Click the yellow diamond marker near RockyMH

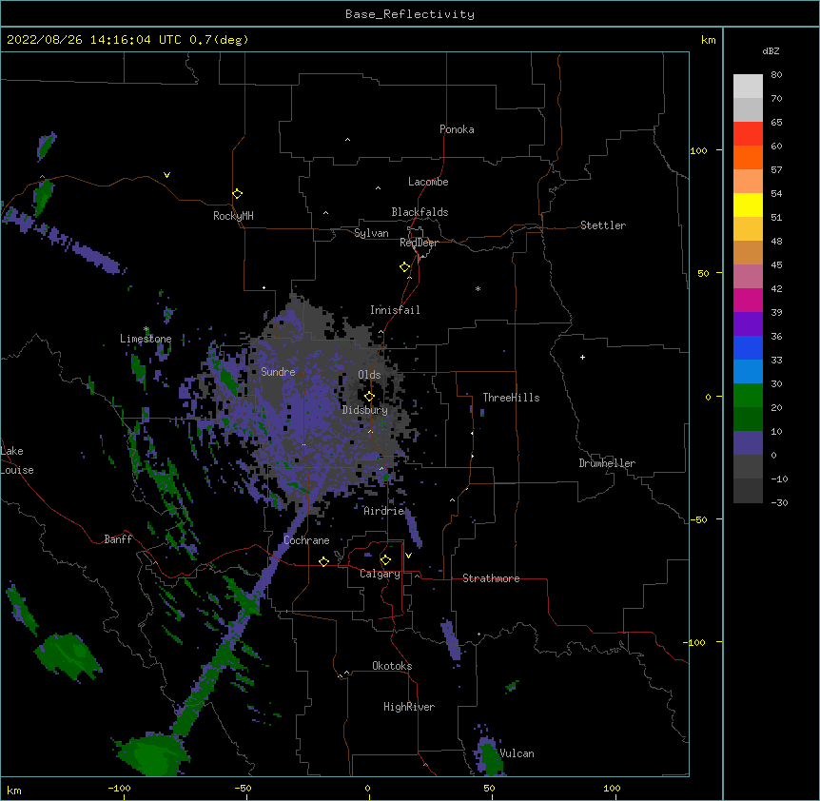click(237, 194)
